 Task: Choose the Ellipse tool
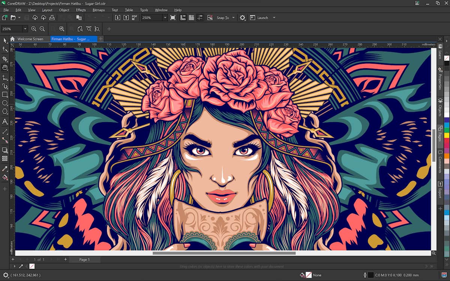5,103
